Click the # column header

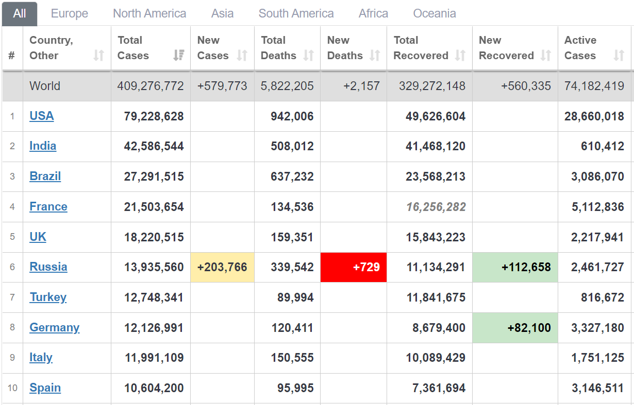pos(12,56)
